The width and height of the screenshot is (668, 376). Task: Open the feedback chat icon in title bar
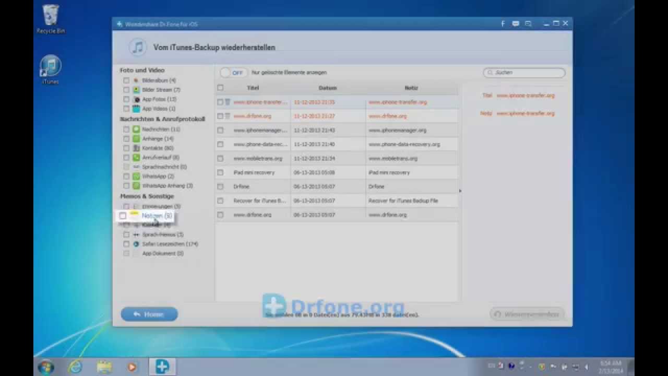pyautogui.click(x=516, y=23)
